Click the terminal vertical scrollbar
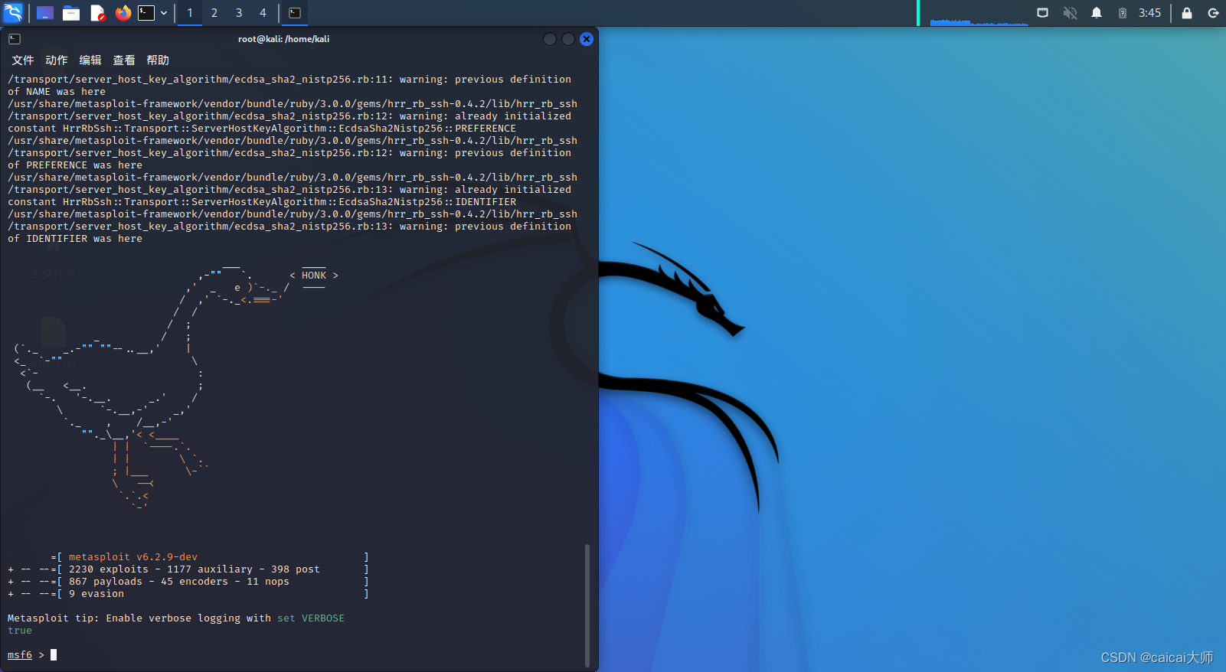 click(x=587, y=605)
